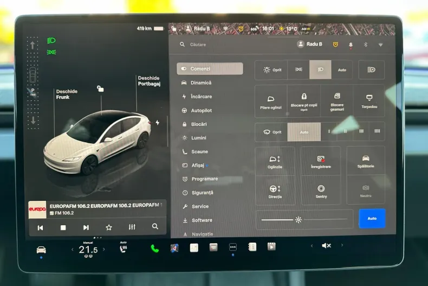This screenshot has height=286, width=428.
Task: Click alarm clock icon in settings header
Action: (335, 45)
